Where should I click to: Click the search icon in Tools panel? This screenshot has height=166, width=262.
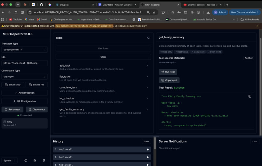click(148, 38)
